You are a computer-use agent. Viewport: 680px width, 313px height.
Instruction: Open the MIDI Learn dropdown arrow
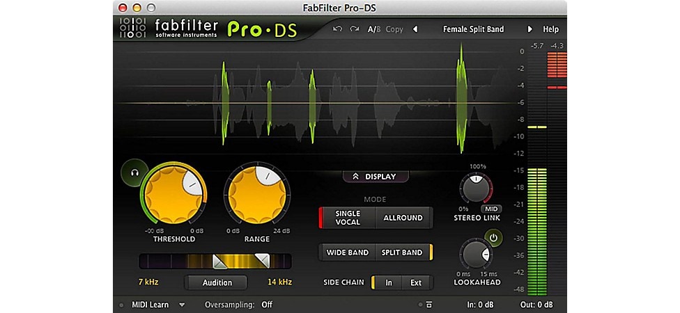click(x=182, y=305)
